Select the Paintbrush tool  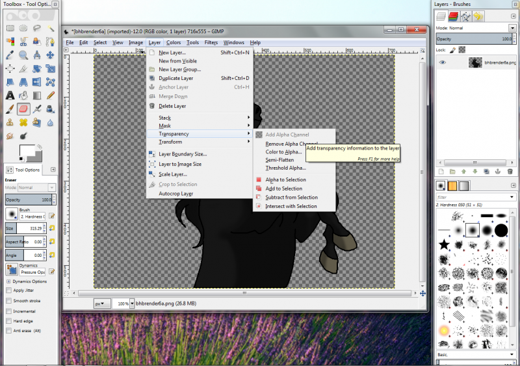click(10, 109)
